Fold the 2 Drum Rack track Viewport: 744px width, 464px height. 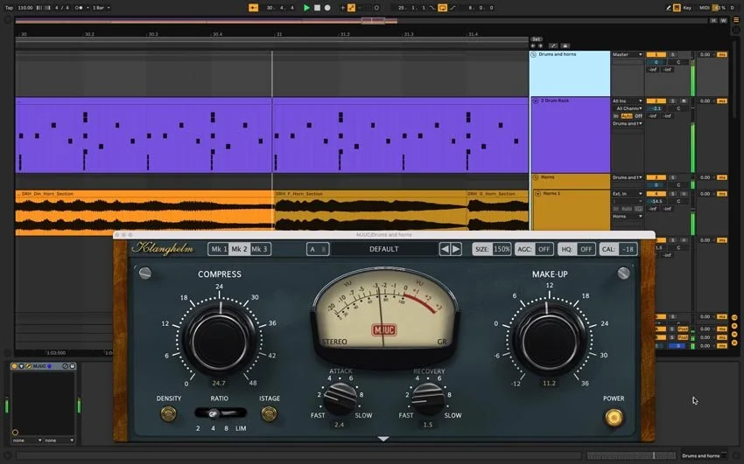click(x=536, y=100)
